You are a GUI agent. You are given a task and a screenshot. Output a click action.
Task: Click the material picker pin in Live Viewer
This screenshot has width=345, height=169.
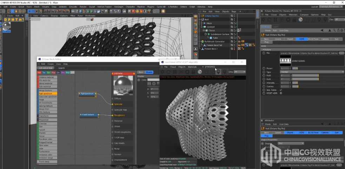point(218,72)
